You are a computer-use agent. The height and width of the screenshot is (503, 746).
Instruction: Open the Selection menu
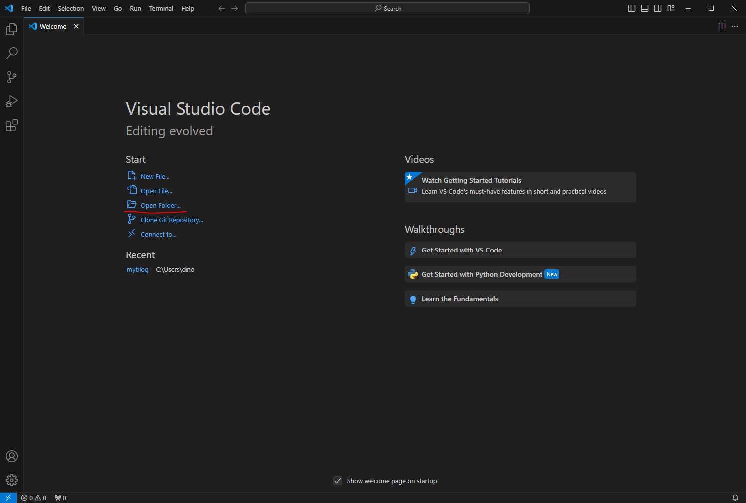[71, 8]
